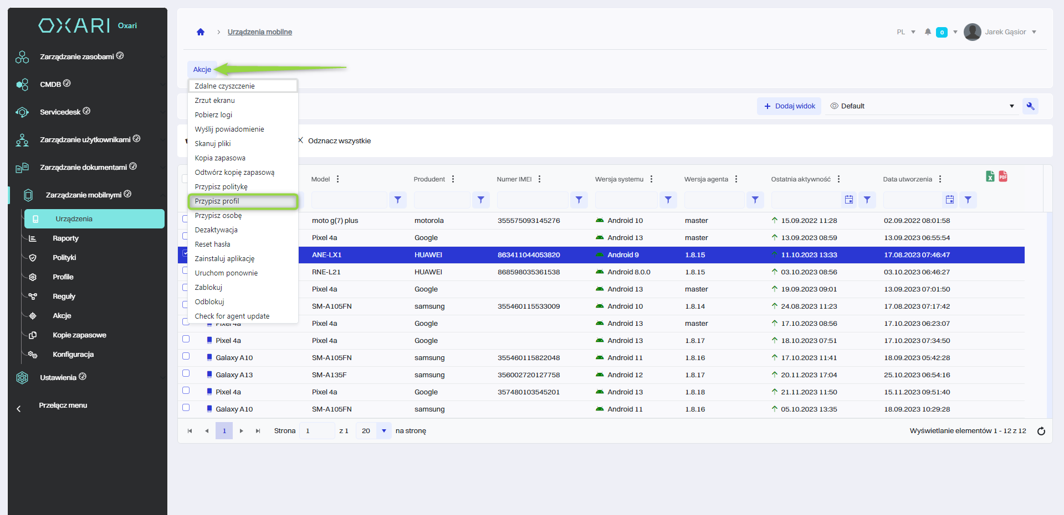Export table to PDF file icon

pos(1003,176)
